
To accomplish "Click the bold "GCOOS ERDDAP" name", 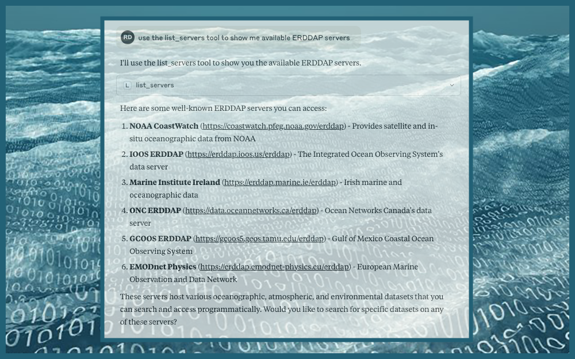I will 160,239.
